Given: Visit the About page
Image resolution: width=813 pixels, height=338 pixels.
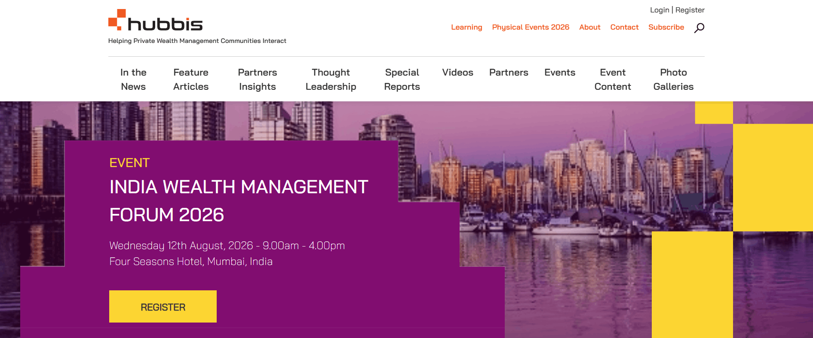Looking at the screenshot, I should click(589, 27).
